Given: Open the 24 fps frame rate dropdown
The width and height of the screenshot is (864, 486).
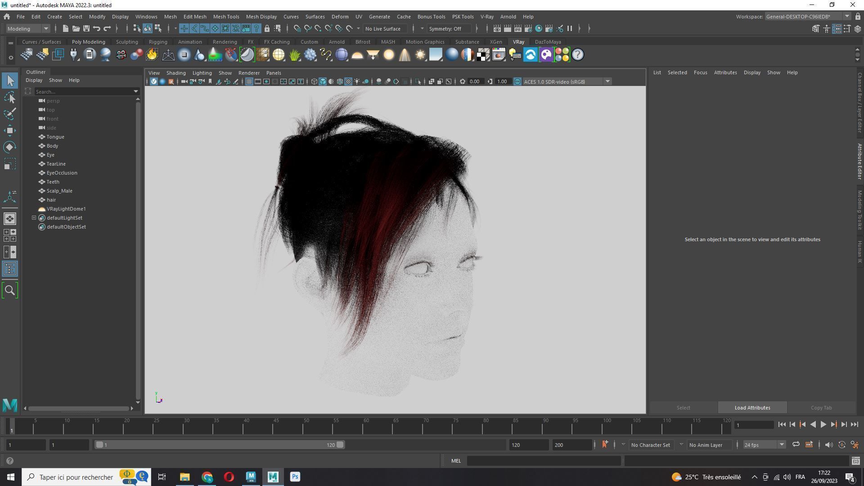Looking at the screenshot, I should click(x=764, y=445).
